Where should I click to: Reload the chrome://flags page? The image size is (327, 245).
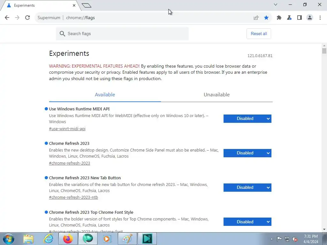27,18
